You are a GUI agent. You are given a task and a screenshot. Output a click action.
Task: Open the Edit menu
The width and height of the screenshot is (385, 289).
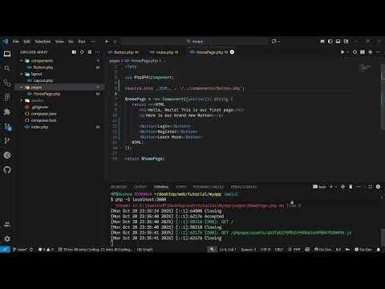[x=27, y=42]
